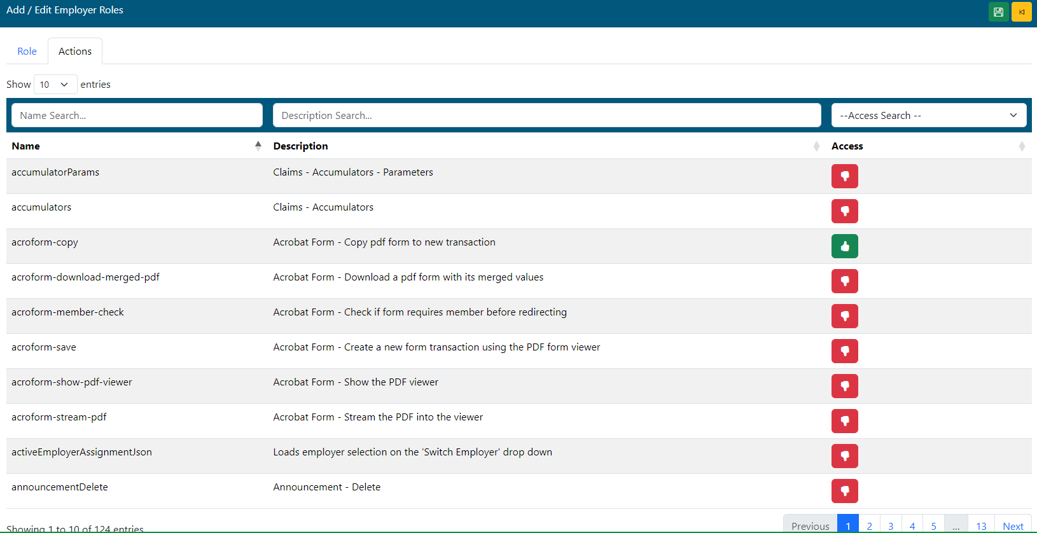Click thumbs-down icon for acroform-stream-pdf
This screenshot has width=1037, height=533.
coord(844,421)
